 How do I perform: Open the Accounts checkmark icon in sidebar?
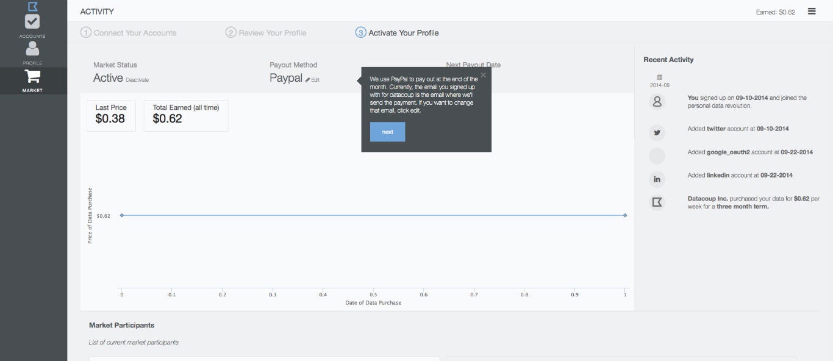(x=32, y=22)
